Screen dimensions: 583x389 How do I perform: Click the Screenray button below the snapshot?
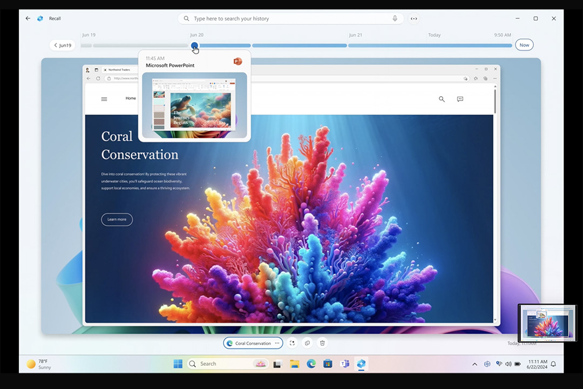(292, 343)
